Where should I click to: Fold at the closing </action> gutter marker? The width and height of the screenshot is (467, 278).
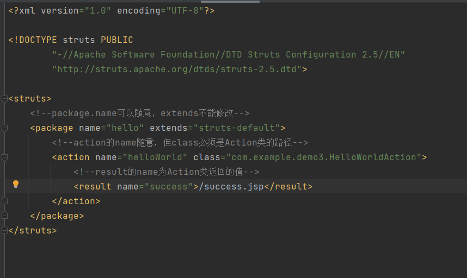pos(4,201)
